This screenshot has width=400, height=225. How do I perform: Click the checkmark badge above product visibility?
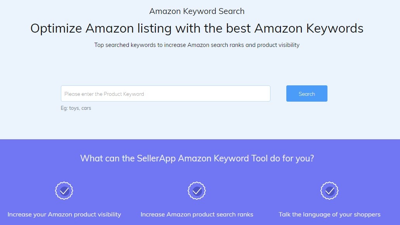coord(64,190)
